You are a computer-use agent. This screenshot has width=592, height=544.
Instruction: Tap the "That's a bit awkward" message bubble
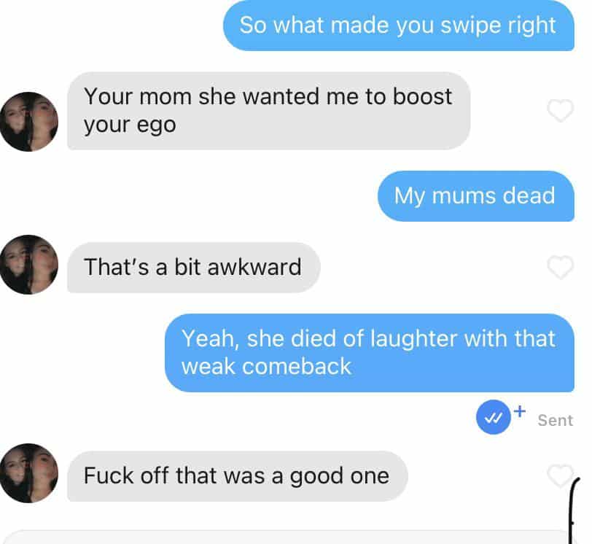(194, 268)
